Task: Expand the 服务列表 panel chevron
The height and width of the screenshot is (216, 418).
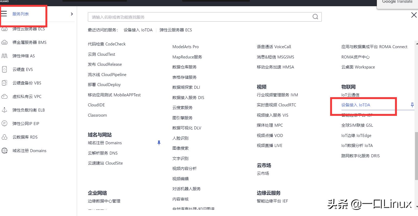Action: (71, 14)
